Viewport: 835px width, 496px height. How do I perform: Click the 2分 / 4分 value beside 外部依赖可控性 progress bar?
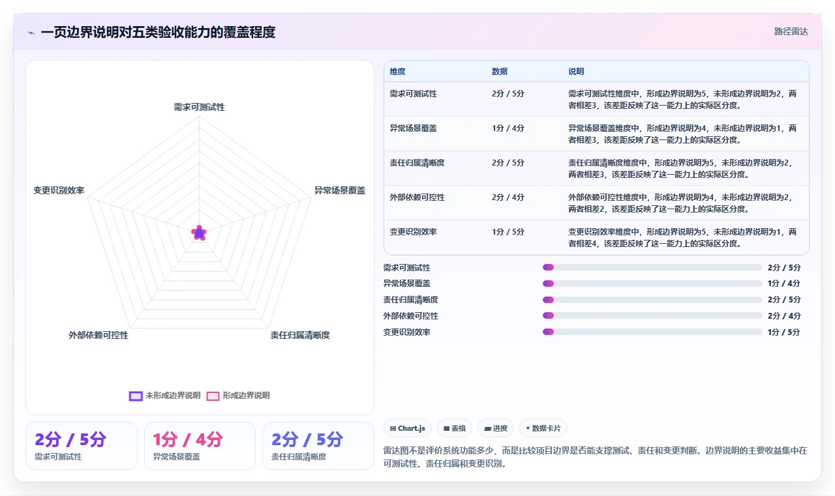point(784,316)
